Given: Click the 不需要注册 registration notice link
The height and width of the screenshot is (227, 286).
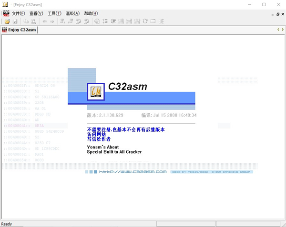Looking at the screenshot, I should point(126,129).
